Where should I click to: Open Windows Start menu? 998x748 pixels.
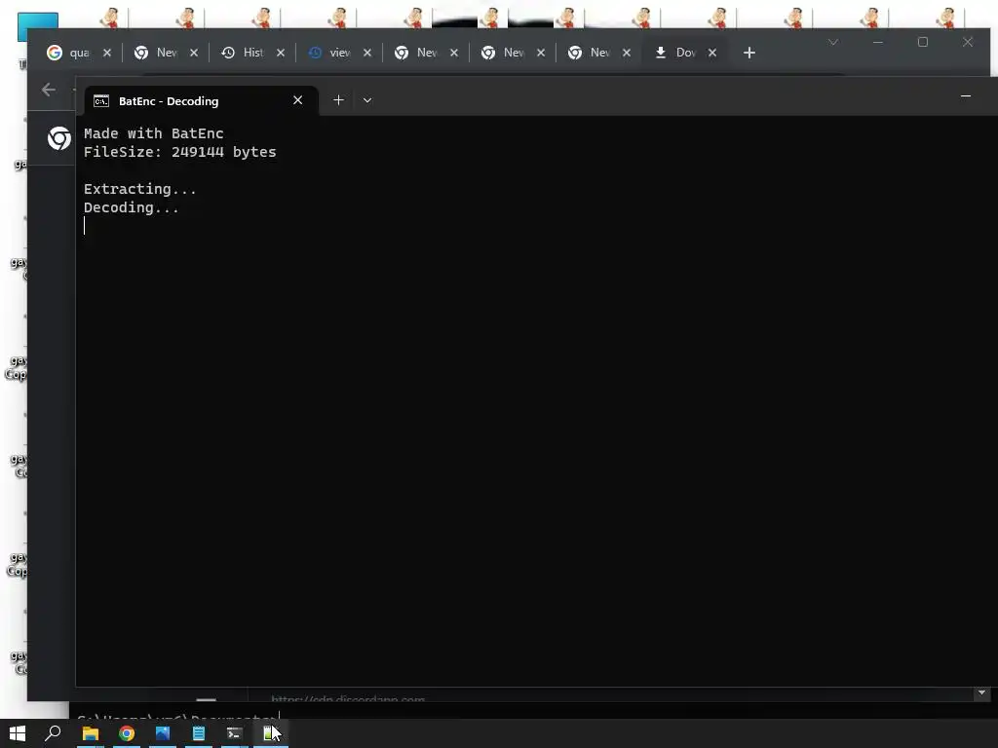(x=18, y=733)
